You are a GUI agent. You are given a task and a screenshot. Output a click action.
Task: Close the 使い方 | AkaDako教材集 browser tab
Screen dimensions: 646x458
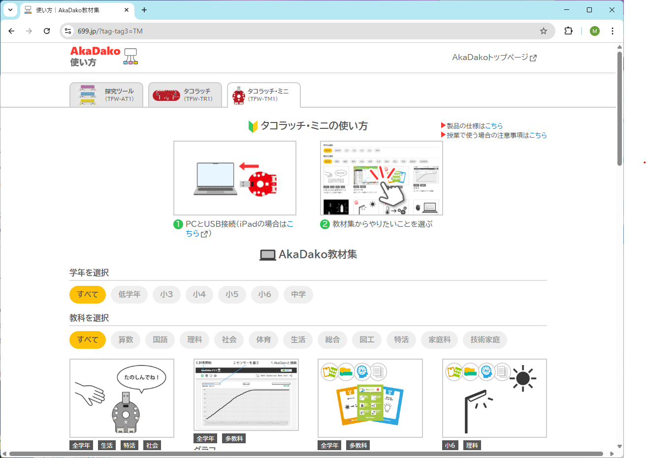pos(127,10)
